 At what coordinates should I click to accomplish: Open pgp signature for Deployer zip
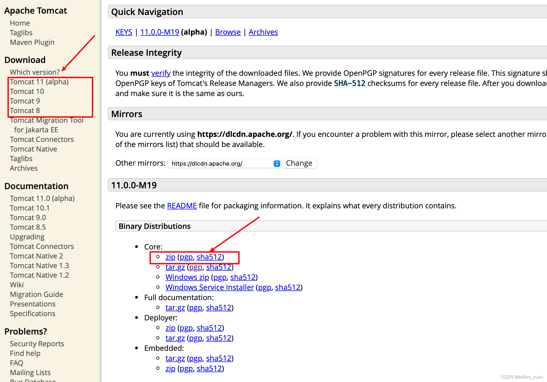(186, 328)
